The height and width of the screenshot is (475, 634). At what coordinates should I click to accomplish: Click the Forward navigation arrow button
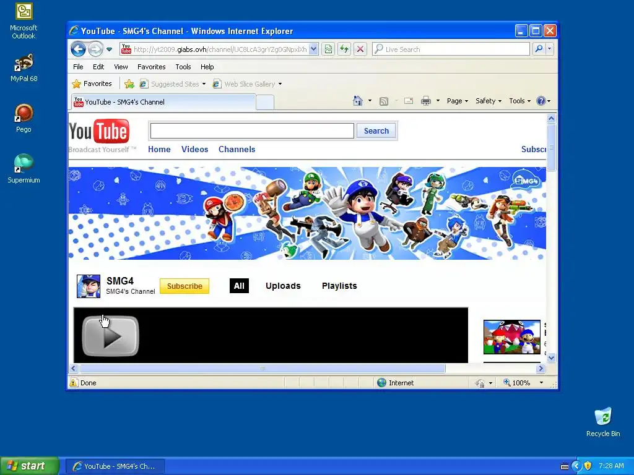tap(95, 49)
